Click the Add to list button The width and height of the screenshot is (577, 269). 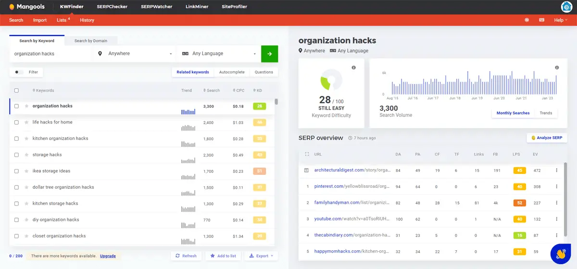[x=223, y=256]
